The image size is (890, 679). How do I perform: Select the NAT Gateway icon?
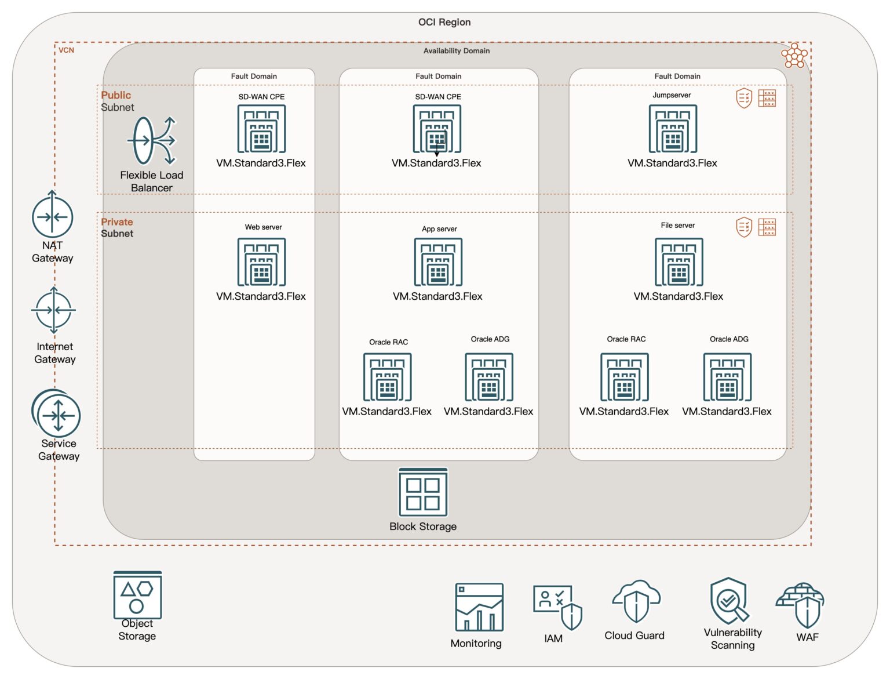pyautogui.click(x=53, y=217)
